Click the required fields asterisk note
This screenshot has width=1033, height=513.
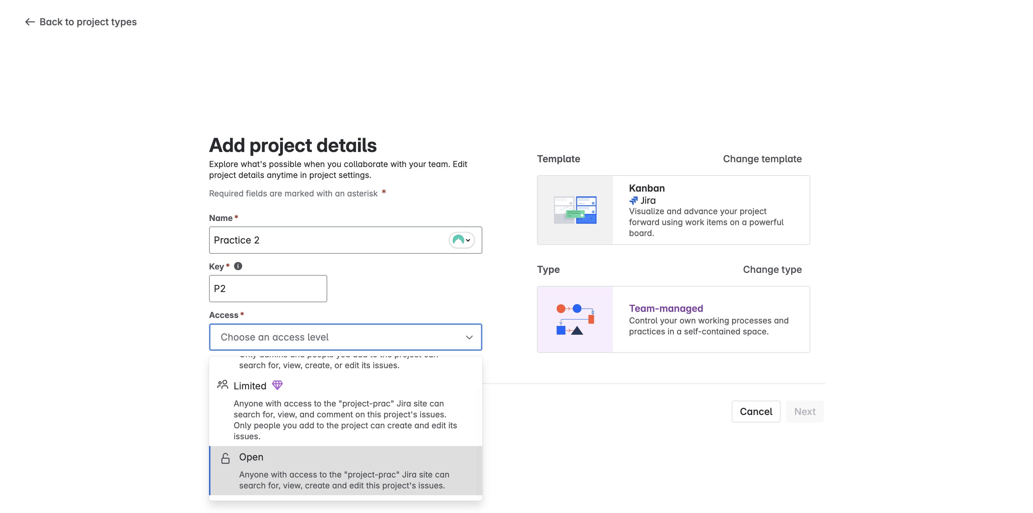pos(297,193)
